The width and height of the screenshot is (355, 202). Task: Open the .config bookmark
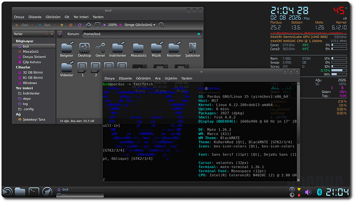pos(34,109)
